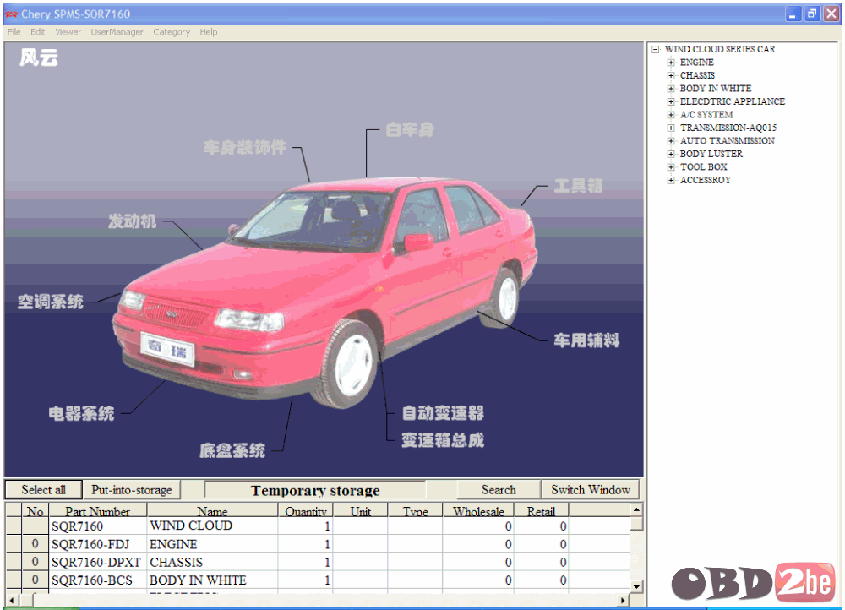
Task: Expand the A/C SYSTEM tree node
Action: [x=671, y=115]
